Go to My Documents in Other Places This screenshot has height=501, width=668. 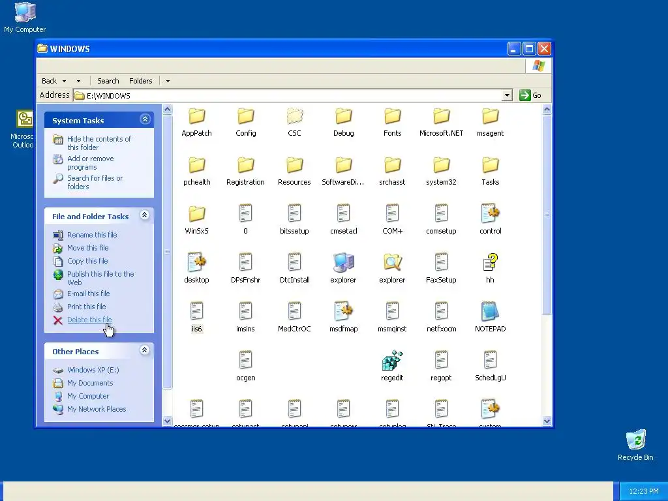tap(90, 383)
